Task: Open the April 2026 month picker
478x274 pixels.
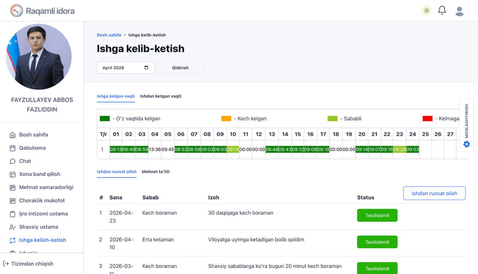Action: [146, 68]
